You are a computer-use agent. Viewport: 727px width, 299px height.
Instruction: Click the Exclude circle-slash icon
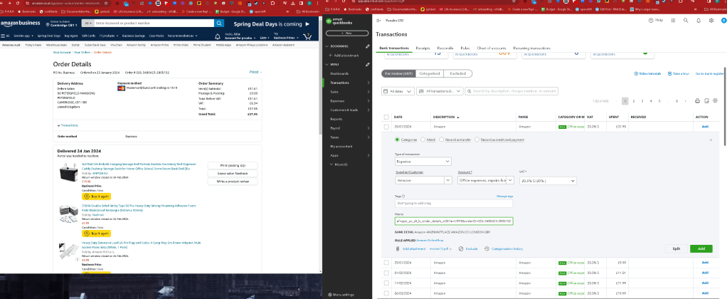point(461,249)
